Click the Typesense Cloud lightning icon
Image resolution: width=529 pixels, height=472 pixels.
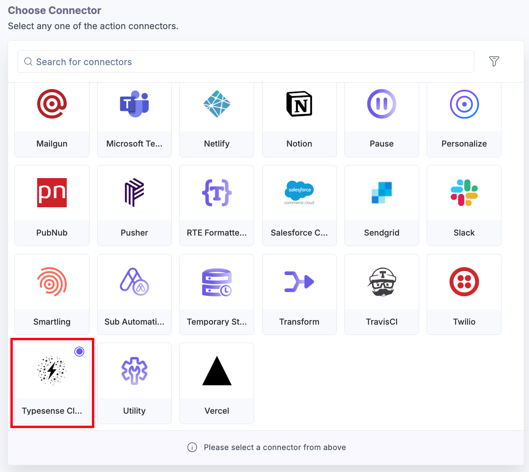[52, 371]
